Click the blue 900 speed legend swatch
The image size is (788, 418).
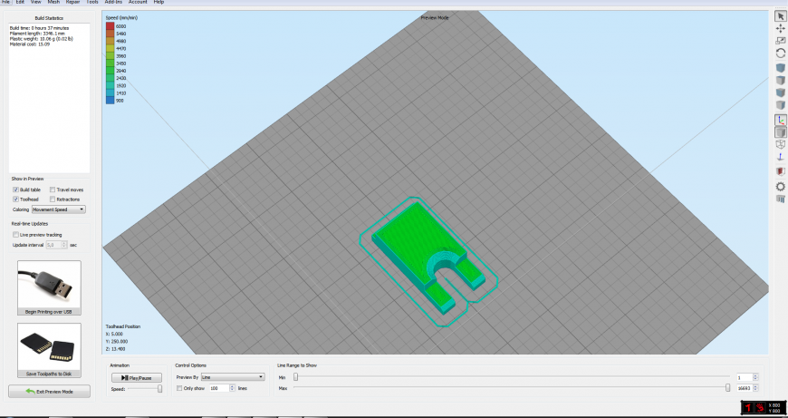coord(111,101)
